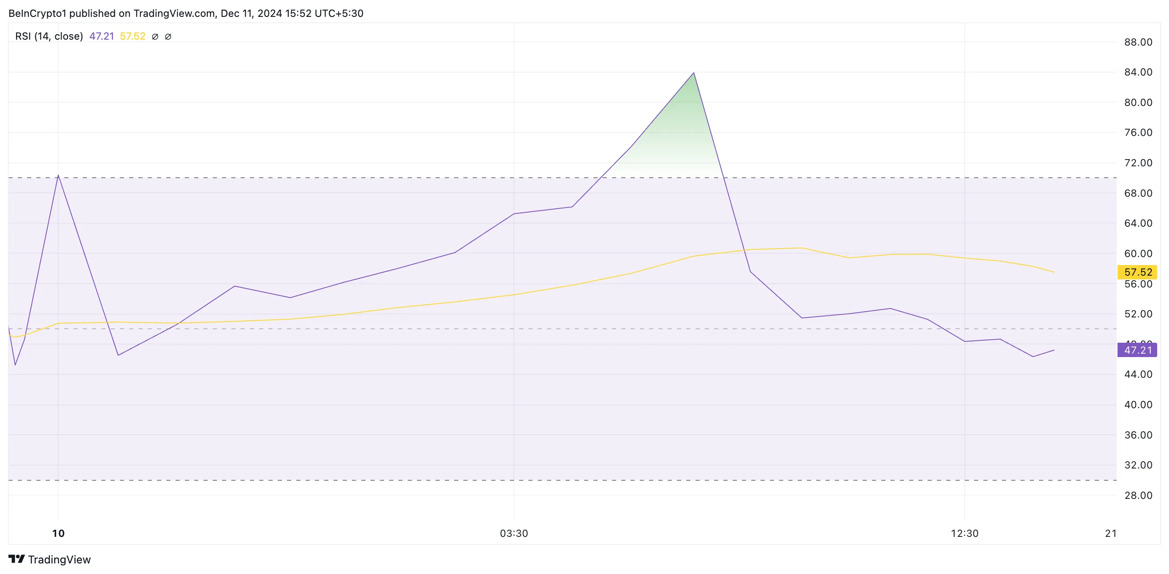The image size is (1169, 574).
Task: Click the bold 10 date label
Action: [58, 533]
